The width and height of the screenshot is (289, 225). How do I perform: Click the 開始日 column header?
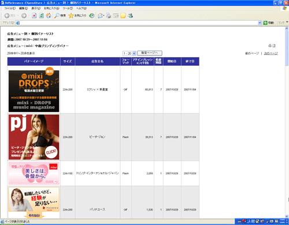point(172,61)
